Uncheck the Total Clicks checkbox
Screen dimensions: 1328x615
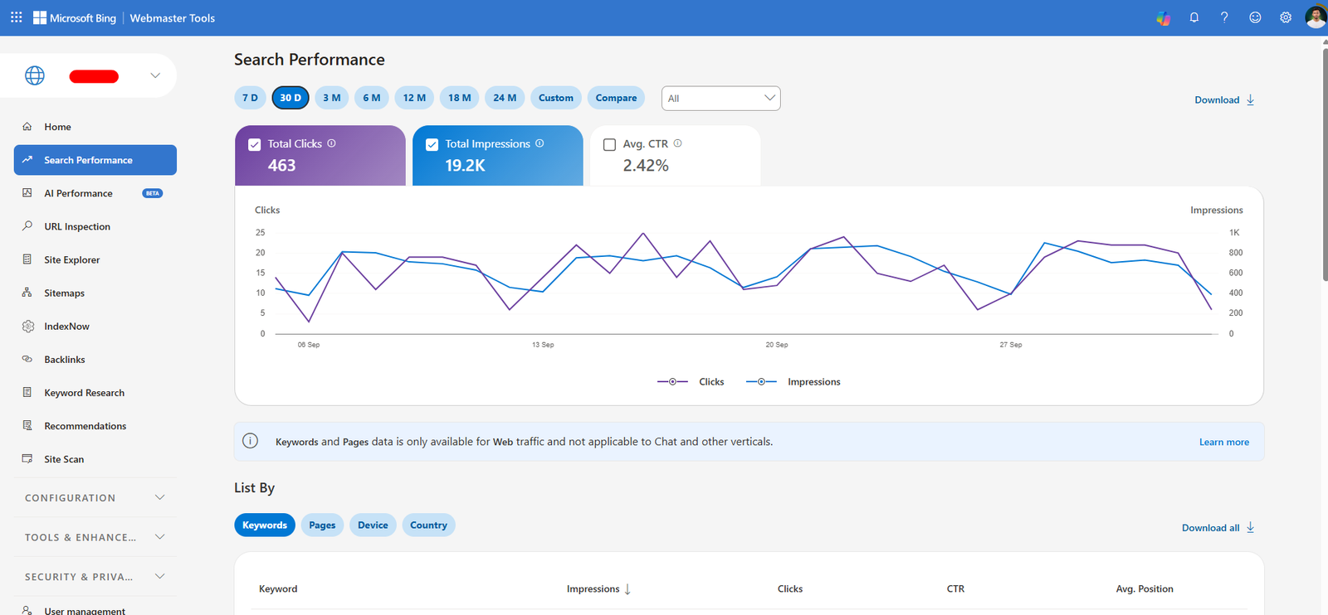tap(255, 144)
